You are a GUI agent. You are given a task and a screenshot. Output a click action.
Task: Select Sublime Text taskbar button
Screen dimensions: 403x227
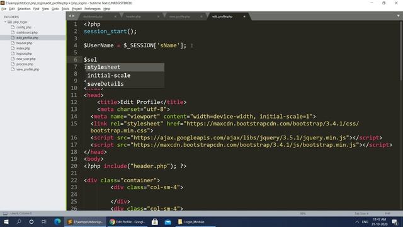pos(86,221)
